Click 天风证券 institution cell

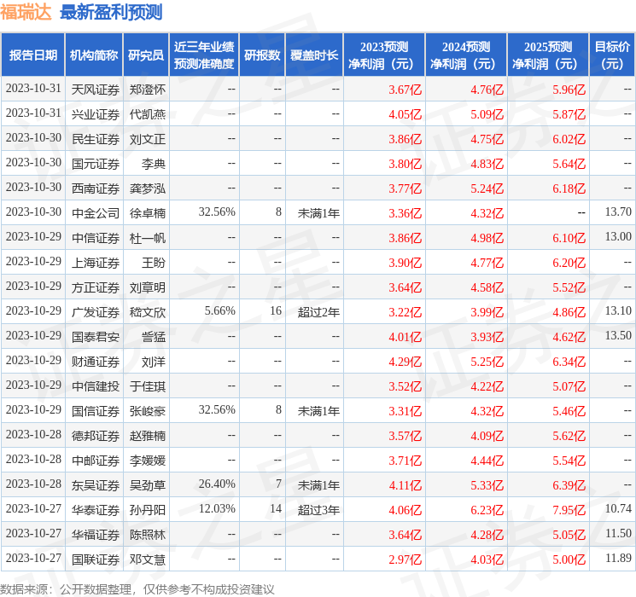[x=96, y=90]
